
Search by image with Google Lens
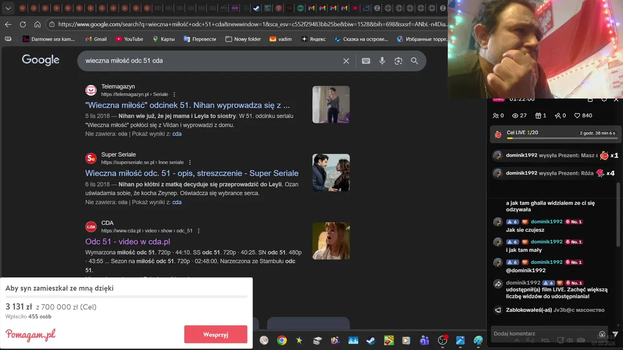click(x=399, y=61)
